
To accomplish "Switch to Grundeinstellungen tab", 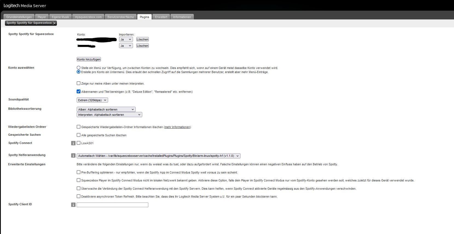I will pyautogui.click(x=19, y=17).
